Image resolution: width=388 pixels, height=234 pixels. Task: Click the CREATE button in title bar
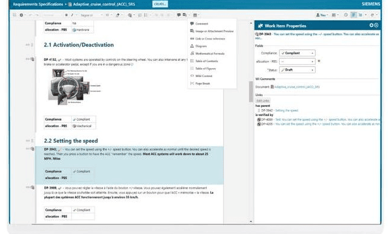point(160,4)
